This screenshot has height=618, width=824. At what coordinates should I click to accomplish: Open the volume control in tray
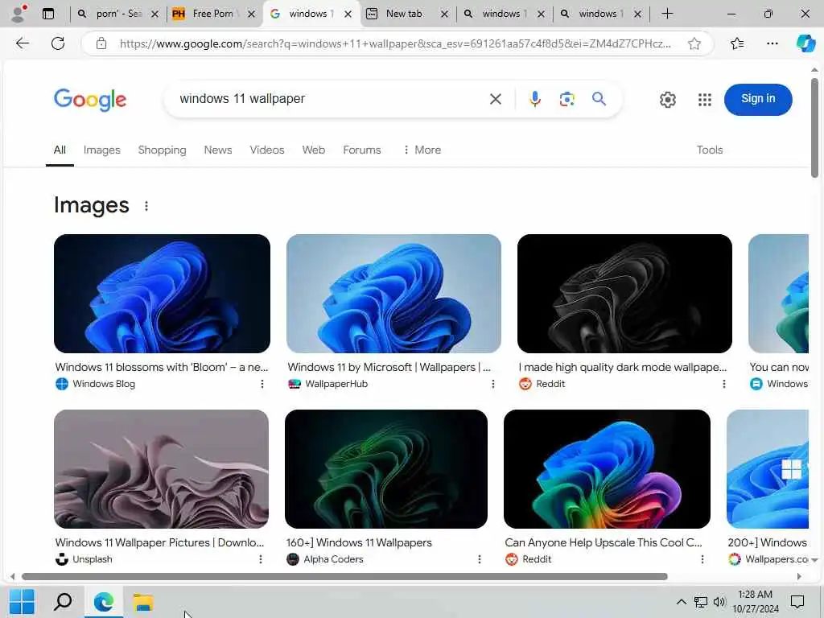point(719,602)
